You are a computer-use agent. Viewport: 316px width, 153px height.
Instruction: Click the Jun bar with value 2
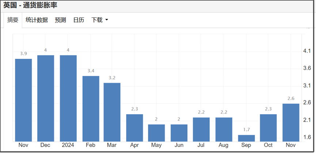click(x=179, y=133)
